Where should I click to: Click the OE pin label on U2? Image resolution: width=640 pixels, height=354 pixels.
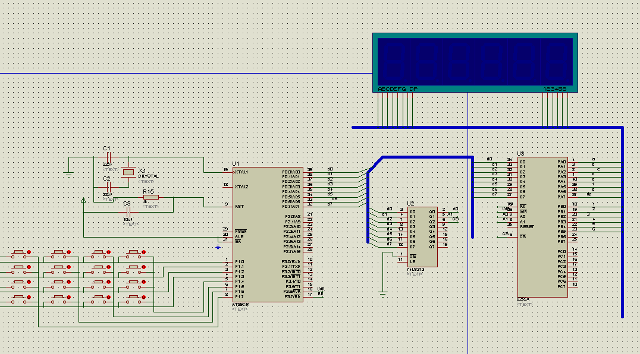[413, 256]
